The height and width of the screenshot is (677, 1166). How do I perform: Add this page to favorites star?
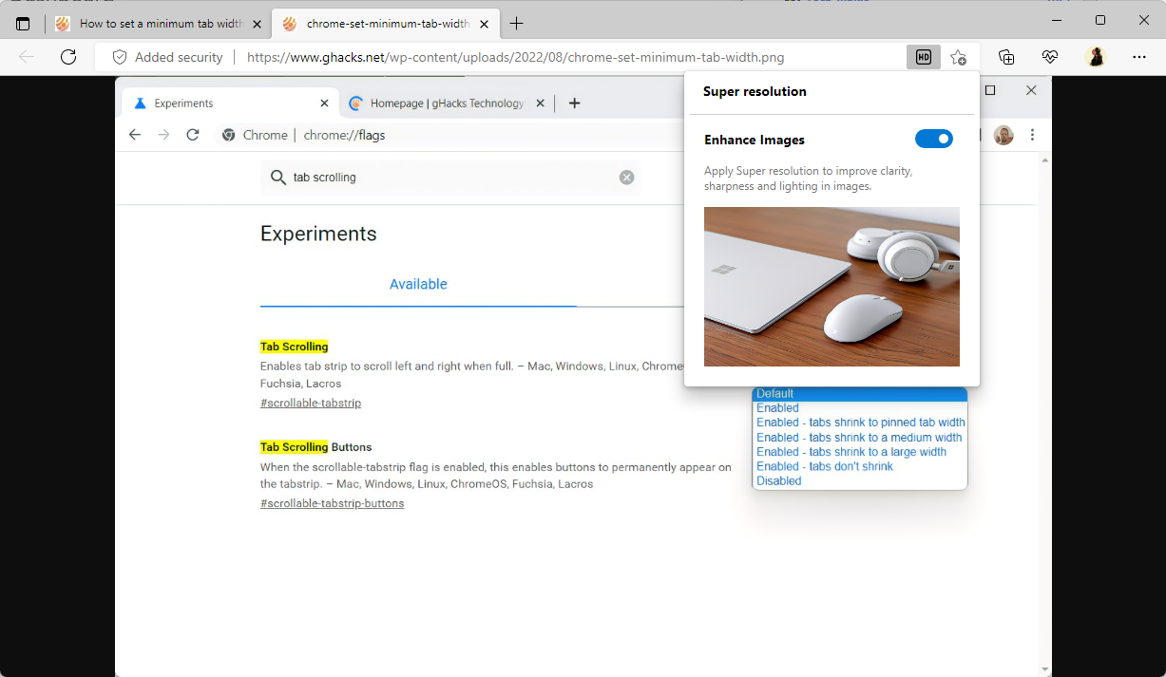958,57
